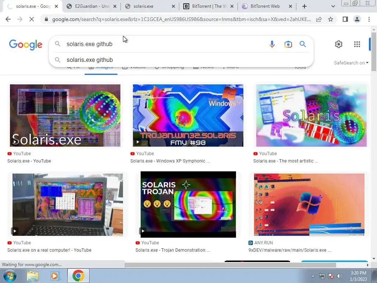377x283 pixels.
Task: Open the Solaris.exe - YouTube link
Action: coord(29,161)
